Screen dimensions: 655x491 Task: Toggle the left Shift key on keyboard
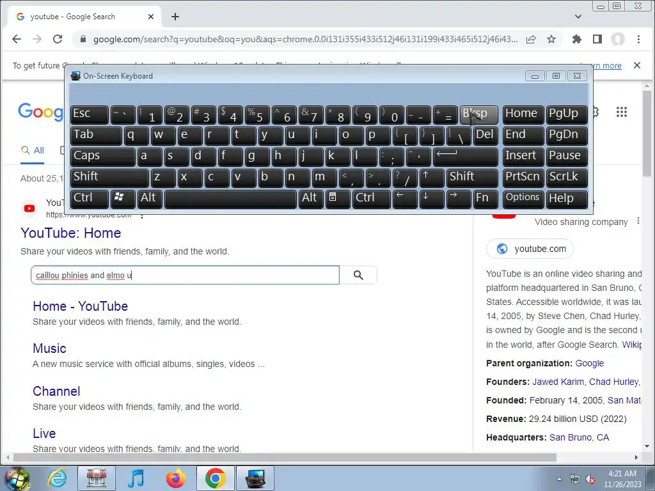click(x=109, y=178)
